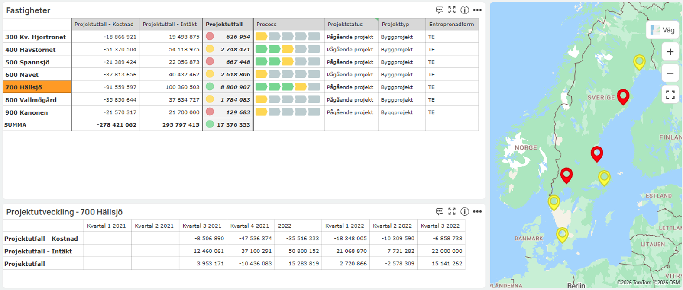Select the 800 Vallmögård row
This screenshot has width=683, height=290.
pyautogui.click(x=37, y=100)
